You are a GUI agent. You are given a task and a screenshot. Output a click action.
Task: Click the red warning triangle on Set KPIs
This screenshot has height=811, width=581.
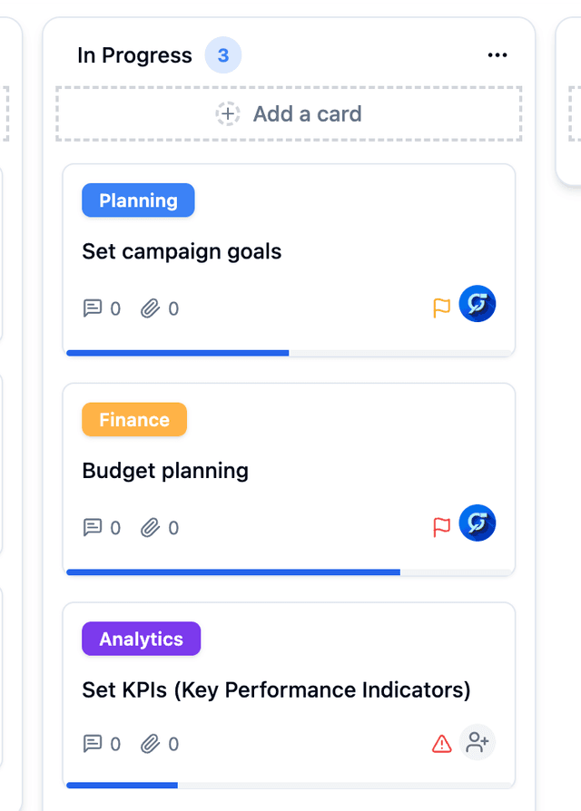(441, 744)
